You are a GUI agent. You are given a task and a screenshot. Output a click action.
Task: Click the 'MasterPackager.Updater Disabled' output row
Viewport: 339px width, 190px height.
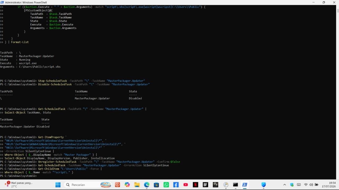25,127
